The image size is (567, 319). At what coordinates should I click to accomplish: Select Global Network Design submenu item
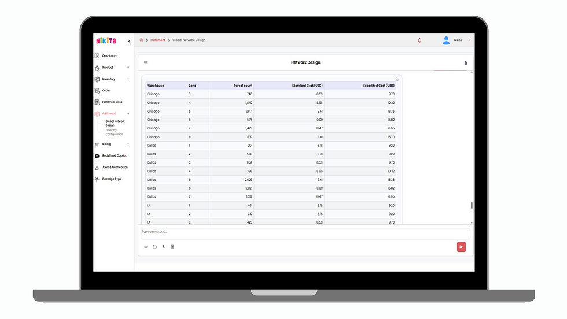click(x=115, y=123)
